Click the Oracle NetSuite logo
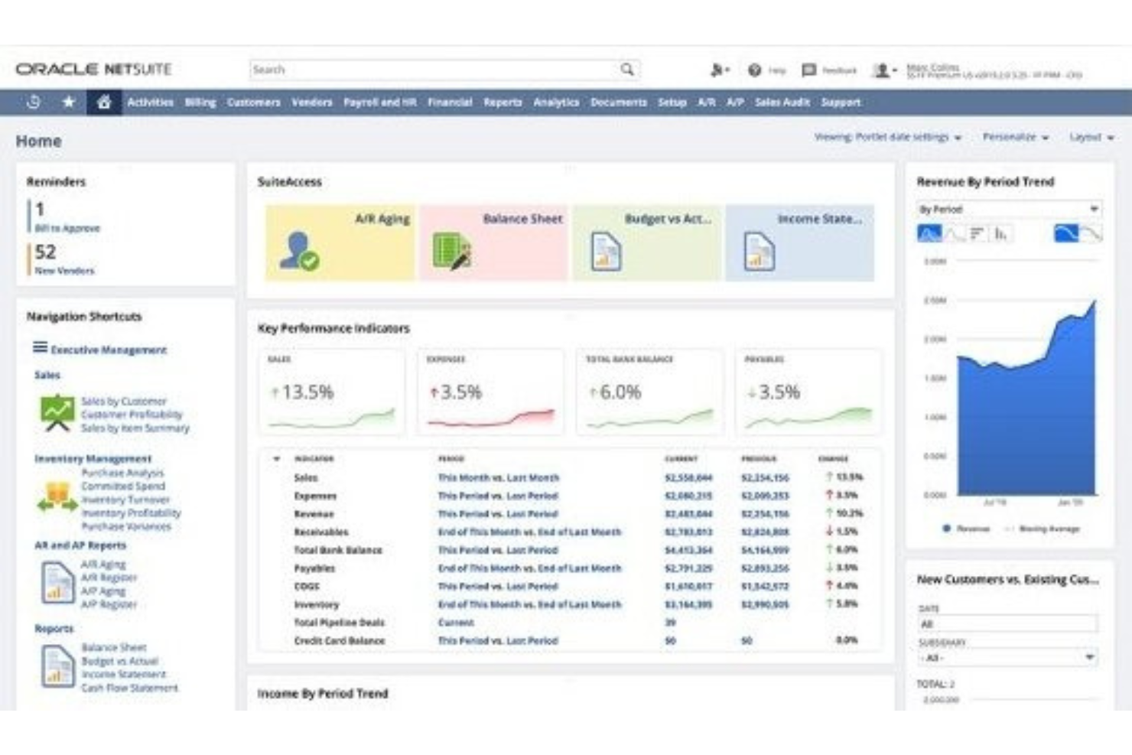Image resolution: width=1132 pixels, height=755 pixels. click(93, 69)
